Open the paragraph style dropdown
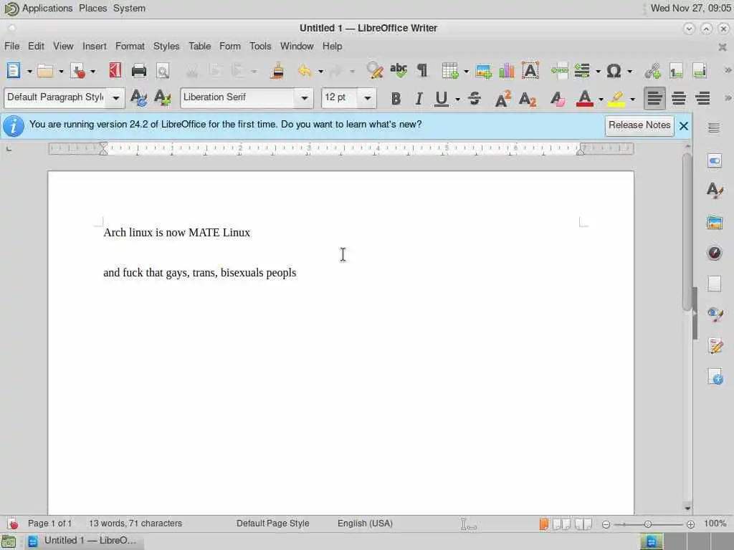 click(115, 98)
